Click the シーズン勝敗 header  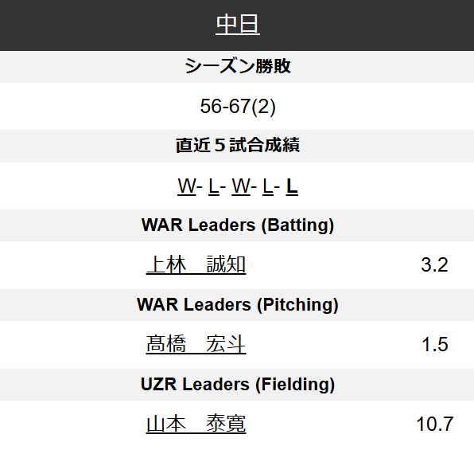(238, 66)
